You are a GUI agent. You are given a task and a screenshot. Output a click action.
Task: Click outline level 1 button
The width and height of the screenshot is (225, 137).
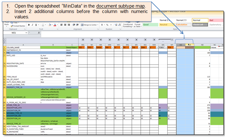(x=4, y=40)
